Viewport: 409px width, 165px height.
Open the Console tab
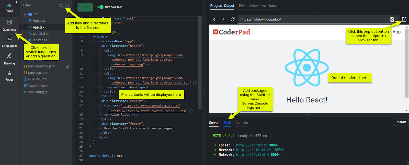[x=242, y=123]
